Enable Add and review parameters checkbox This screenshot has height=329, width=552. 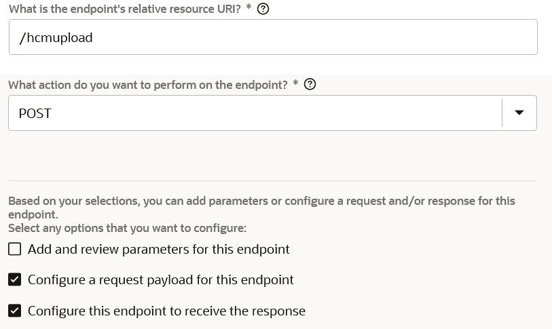[15, 249]
